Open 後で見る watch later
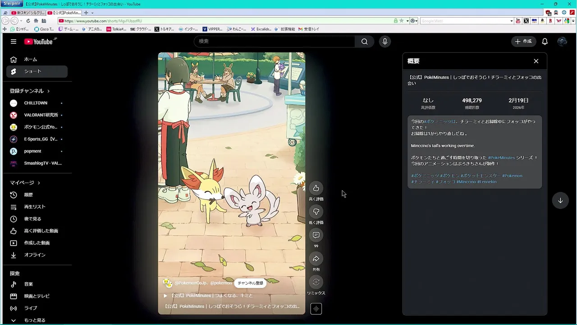This screenshot has height=325, width=577. point(37,219)
